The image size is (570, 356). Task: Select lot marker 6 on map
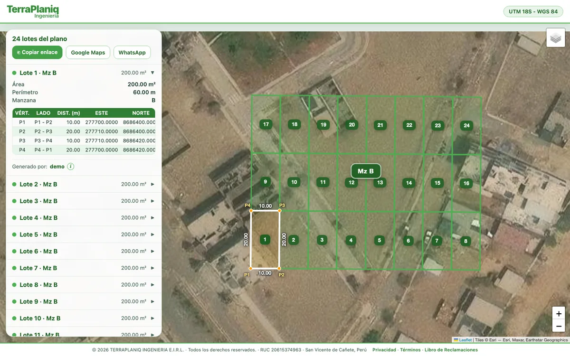point(408,241)
